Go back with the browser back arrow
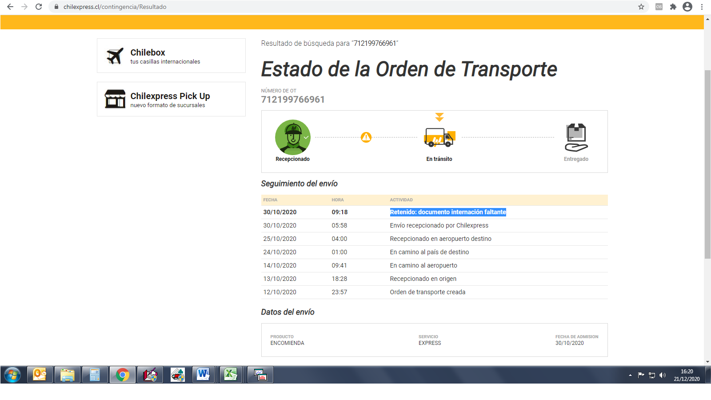Viewport: 711px width, 400px height. [10, 7]
